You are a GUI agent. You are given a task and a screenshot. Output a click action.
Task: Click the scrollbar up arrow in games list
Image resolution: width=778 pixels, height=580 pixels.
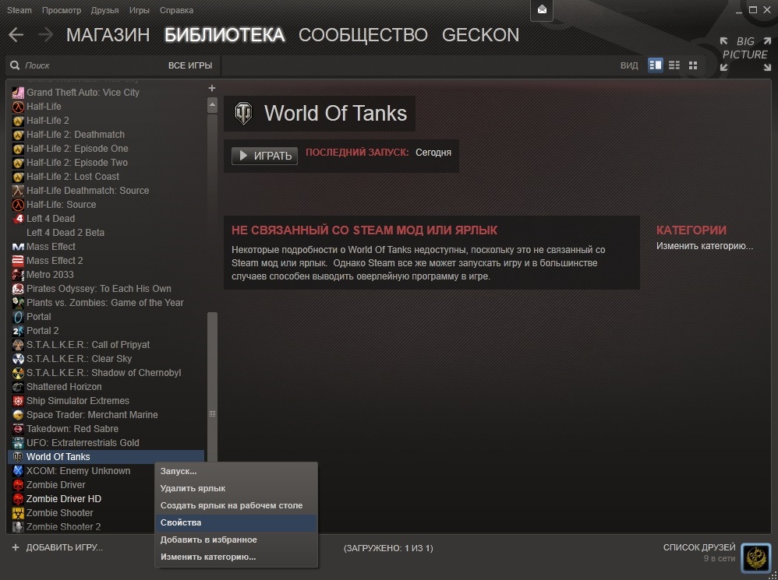[x=212, y=105]
